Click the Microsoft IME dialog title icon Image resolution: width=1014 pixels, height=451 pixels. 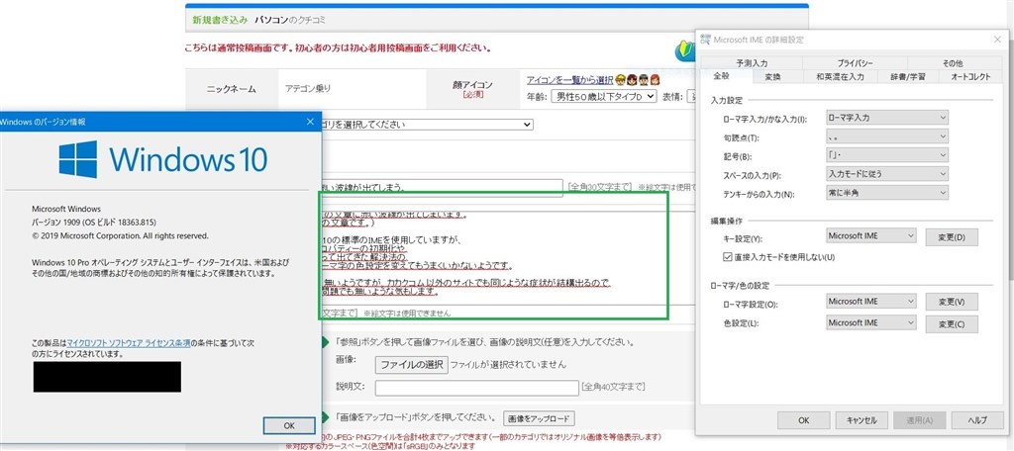coord(704,40)
